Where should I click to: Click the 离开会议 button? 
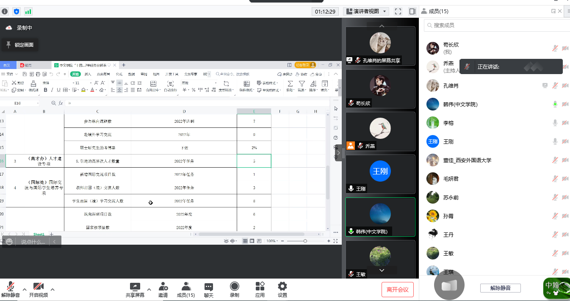[x=397, y=290]
